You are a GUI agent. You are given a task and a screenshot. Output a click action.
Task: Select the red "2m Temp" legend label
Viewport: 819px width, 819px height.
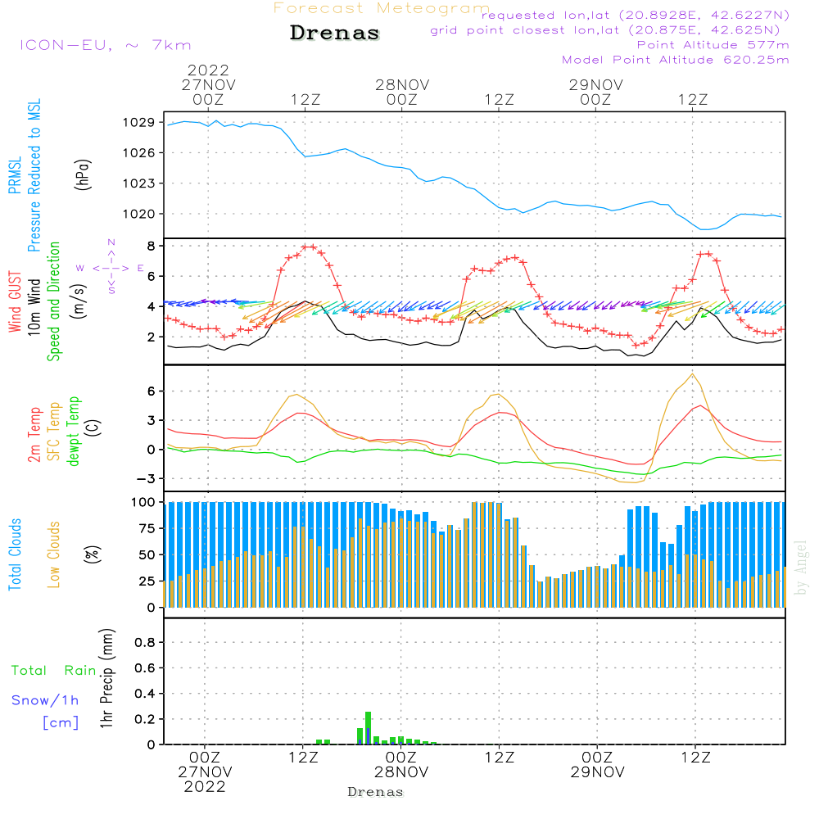tap(34, 435)
